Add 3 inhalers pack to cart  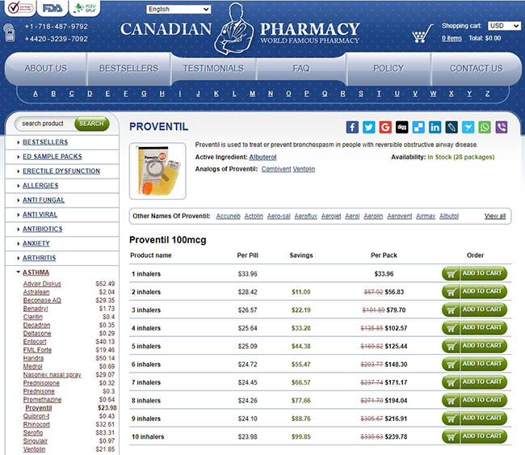coord(474,310)
